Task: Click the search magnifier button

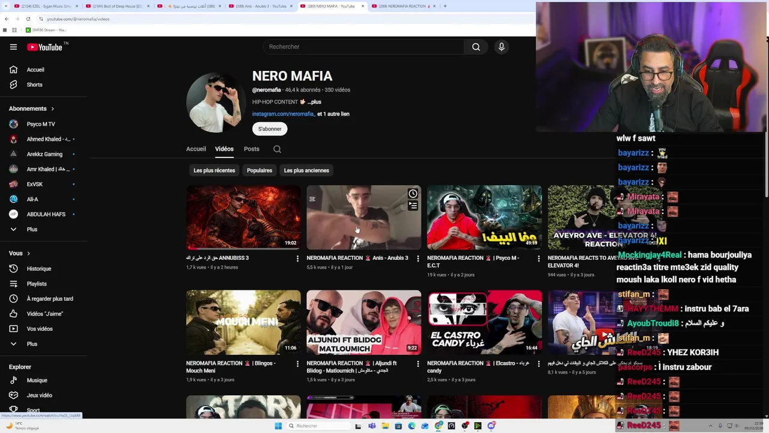Action: pyautogui.click(x=476, y=47)
